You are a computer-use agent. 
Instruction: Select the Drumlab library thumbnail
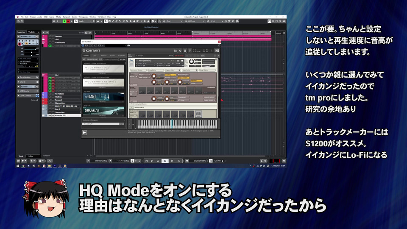[x=103, y=110]
